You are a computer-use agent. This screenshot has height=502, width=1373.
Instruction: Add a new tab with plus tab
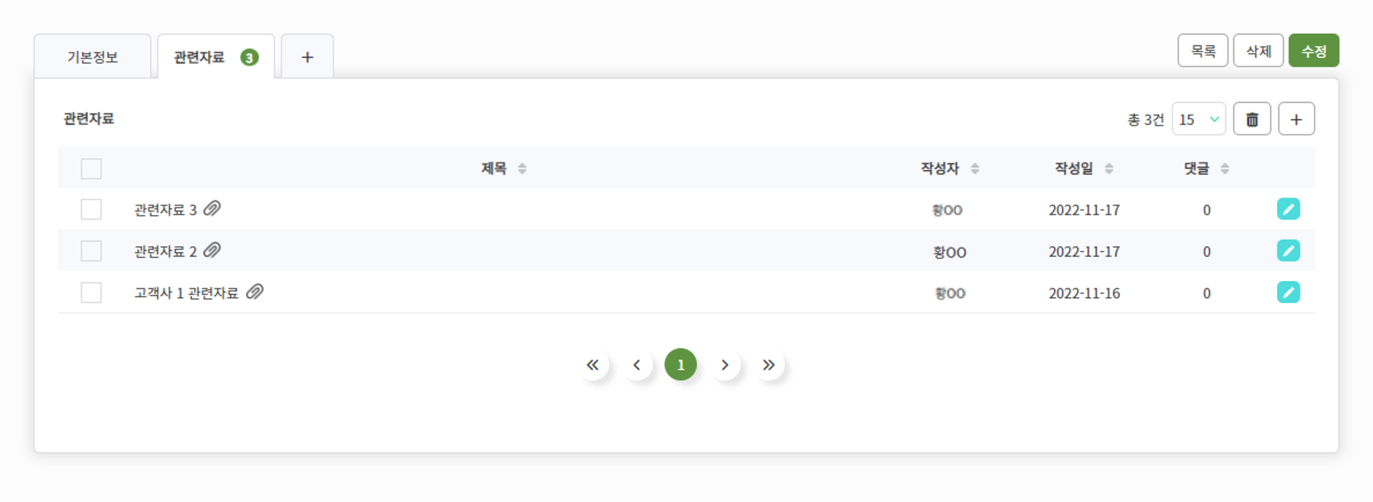pos(307,57)
